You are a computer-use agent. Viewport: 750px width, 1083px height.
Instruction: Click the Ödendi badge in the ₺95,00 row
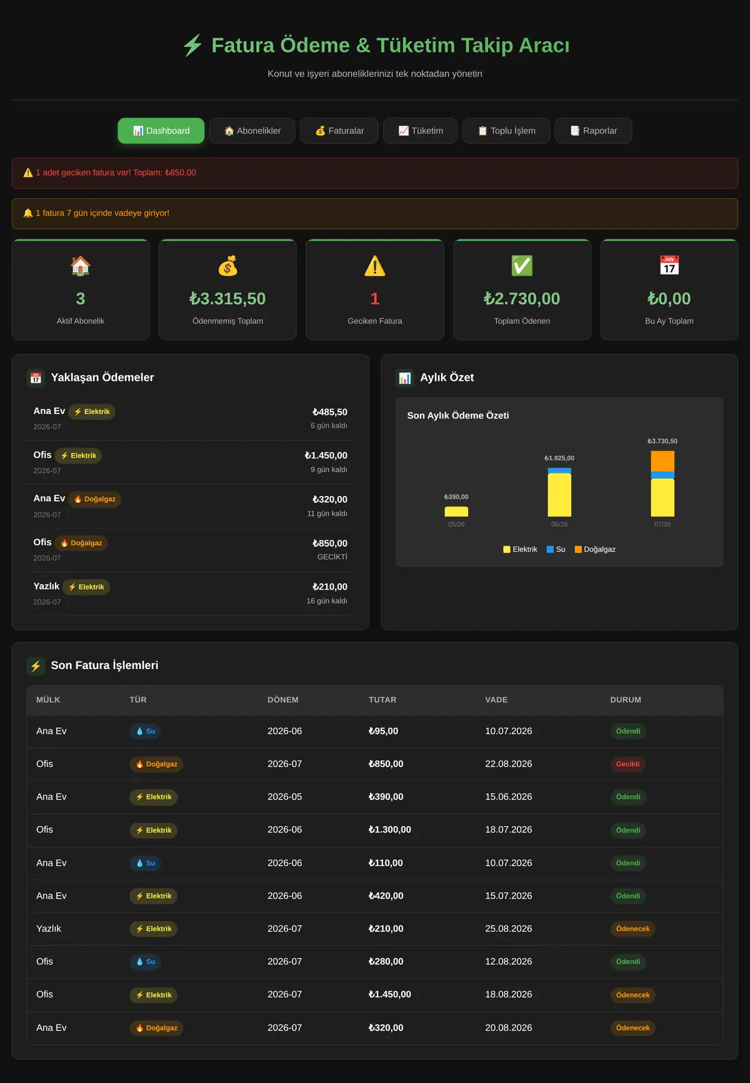[x=628, y=731]
